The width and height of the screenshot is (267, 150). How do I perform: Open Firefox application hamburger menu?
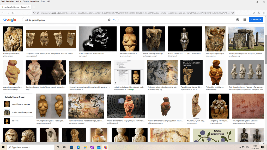coord(263,13)
